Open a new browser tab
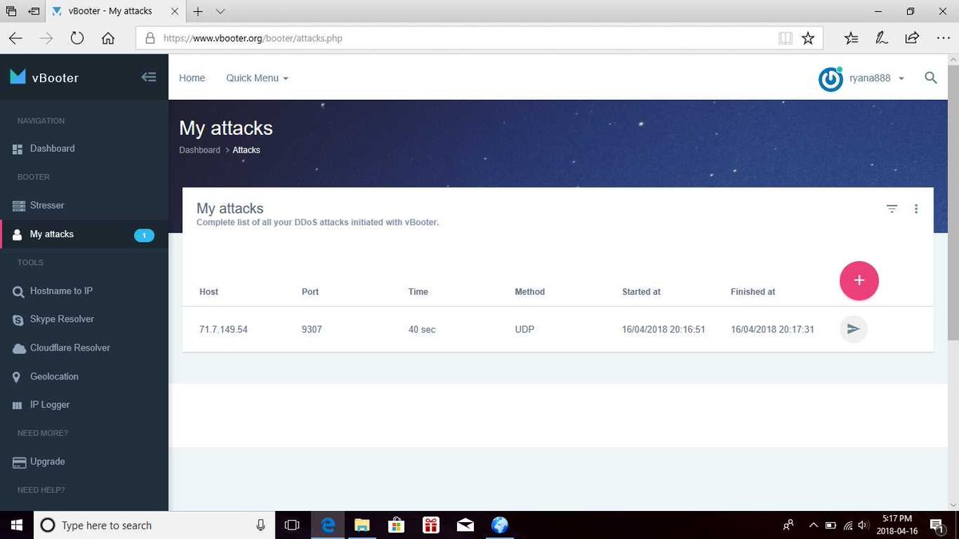The image size is (959, 539). pos(197,11)
